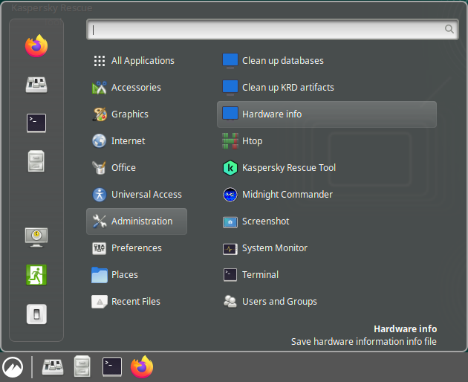
Task: Launch Htop process viewer
Action: (252, 141)
